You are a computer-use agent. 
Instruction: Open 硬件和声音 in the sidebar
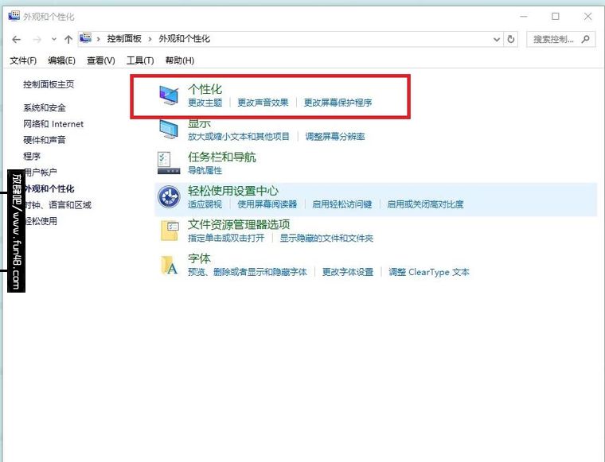(x=45, y=140)
